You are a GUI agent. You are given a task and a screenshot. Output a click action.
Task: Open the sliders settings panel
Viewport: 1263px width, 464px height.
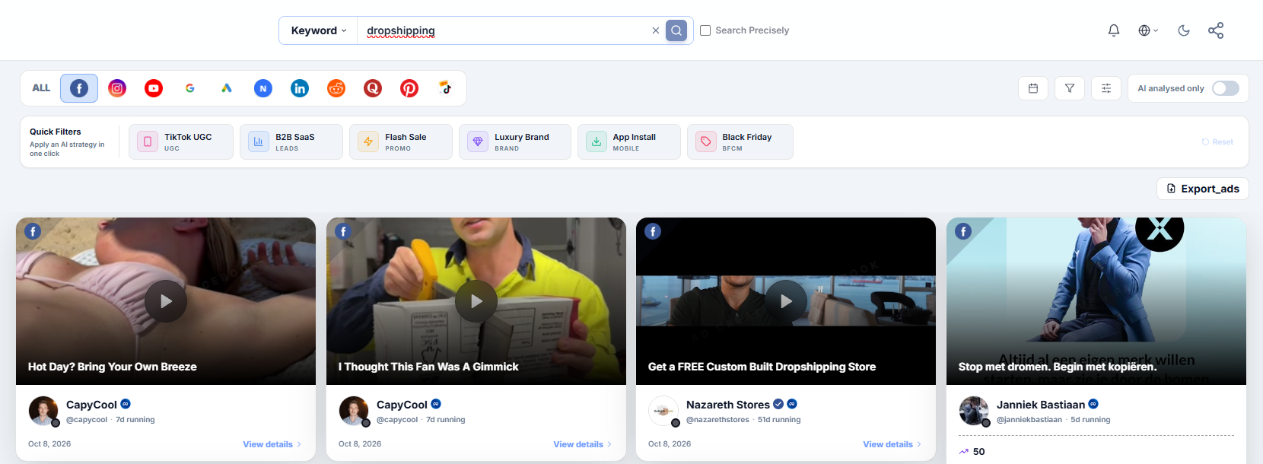(1106, 88)
